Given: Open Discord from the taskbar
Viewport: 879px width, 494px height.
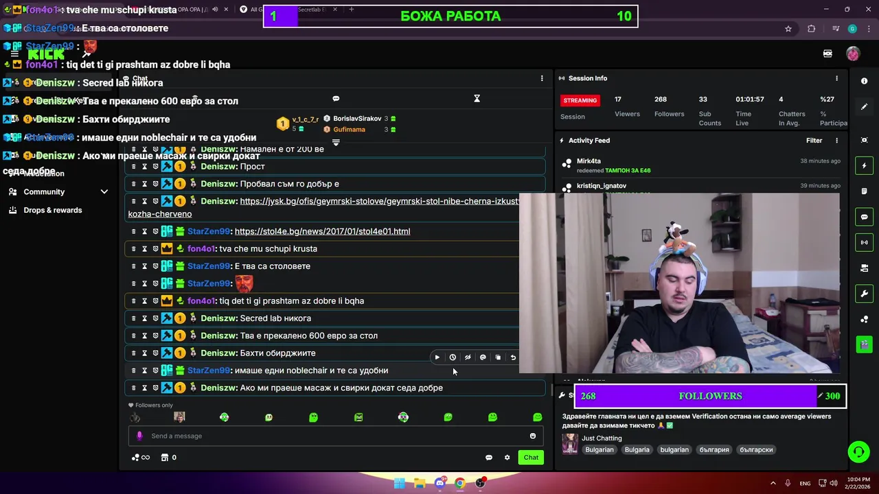Looking at the screenshot, I should (440, 483).
